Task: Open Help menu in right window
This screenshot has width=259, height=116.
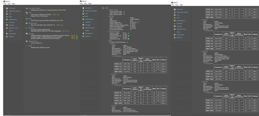Action: (x=181, y=5)
